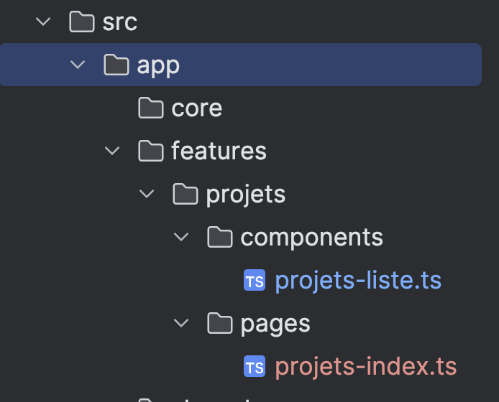The width and height of the screenshot is (499, 402).
Task: Click the TS icon of projets-liste.ts
Action: 255,281
